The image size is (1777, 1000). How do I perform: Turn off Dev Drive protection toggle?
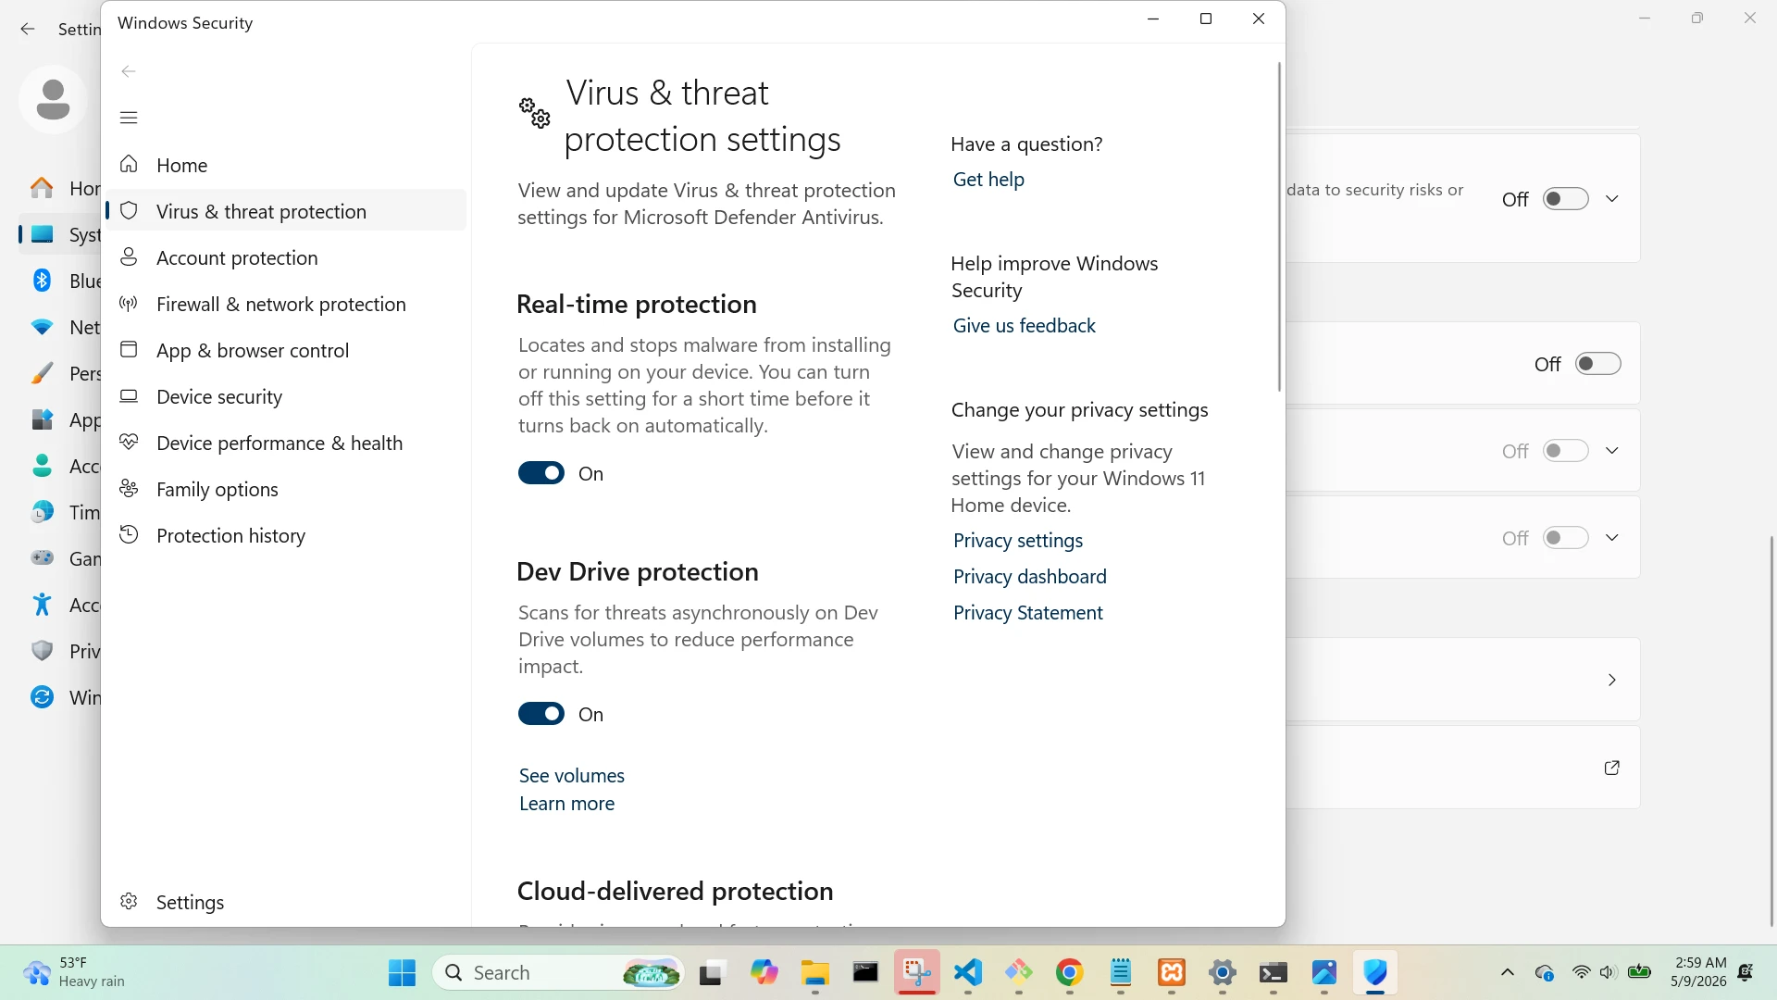click(x=541, y=714)
